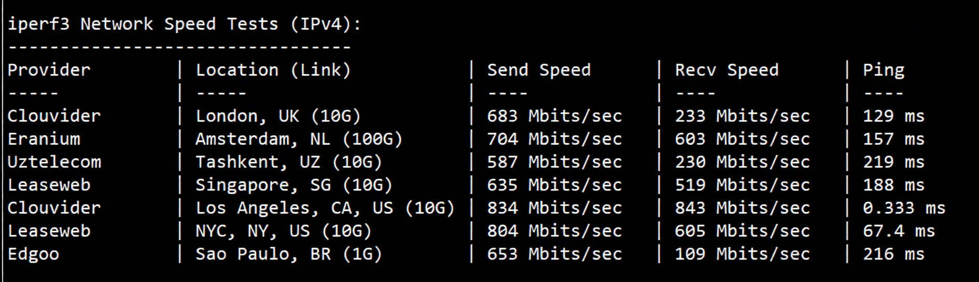Click the Sao Paulo, BR (1G) location
This screenshot has width=979, height=282.
288,254
